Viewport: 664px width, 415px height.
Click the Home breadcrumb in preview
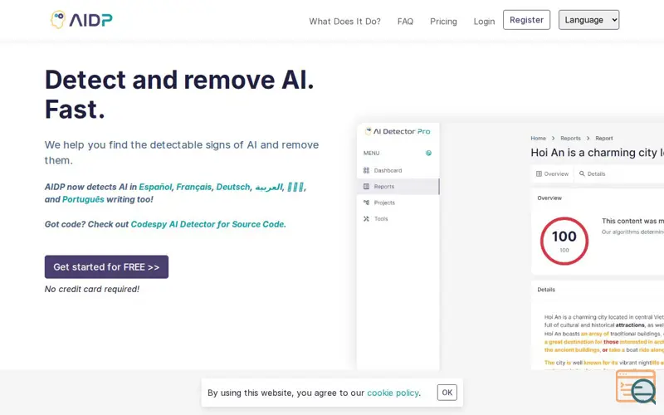(538, 138)
